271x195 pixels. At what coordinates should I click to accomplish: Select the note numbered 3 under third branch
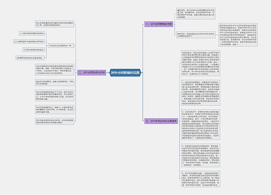coord(201,155)
